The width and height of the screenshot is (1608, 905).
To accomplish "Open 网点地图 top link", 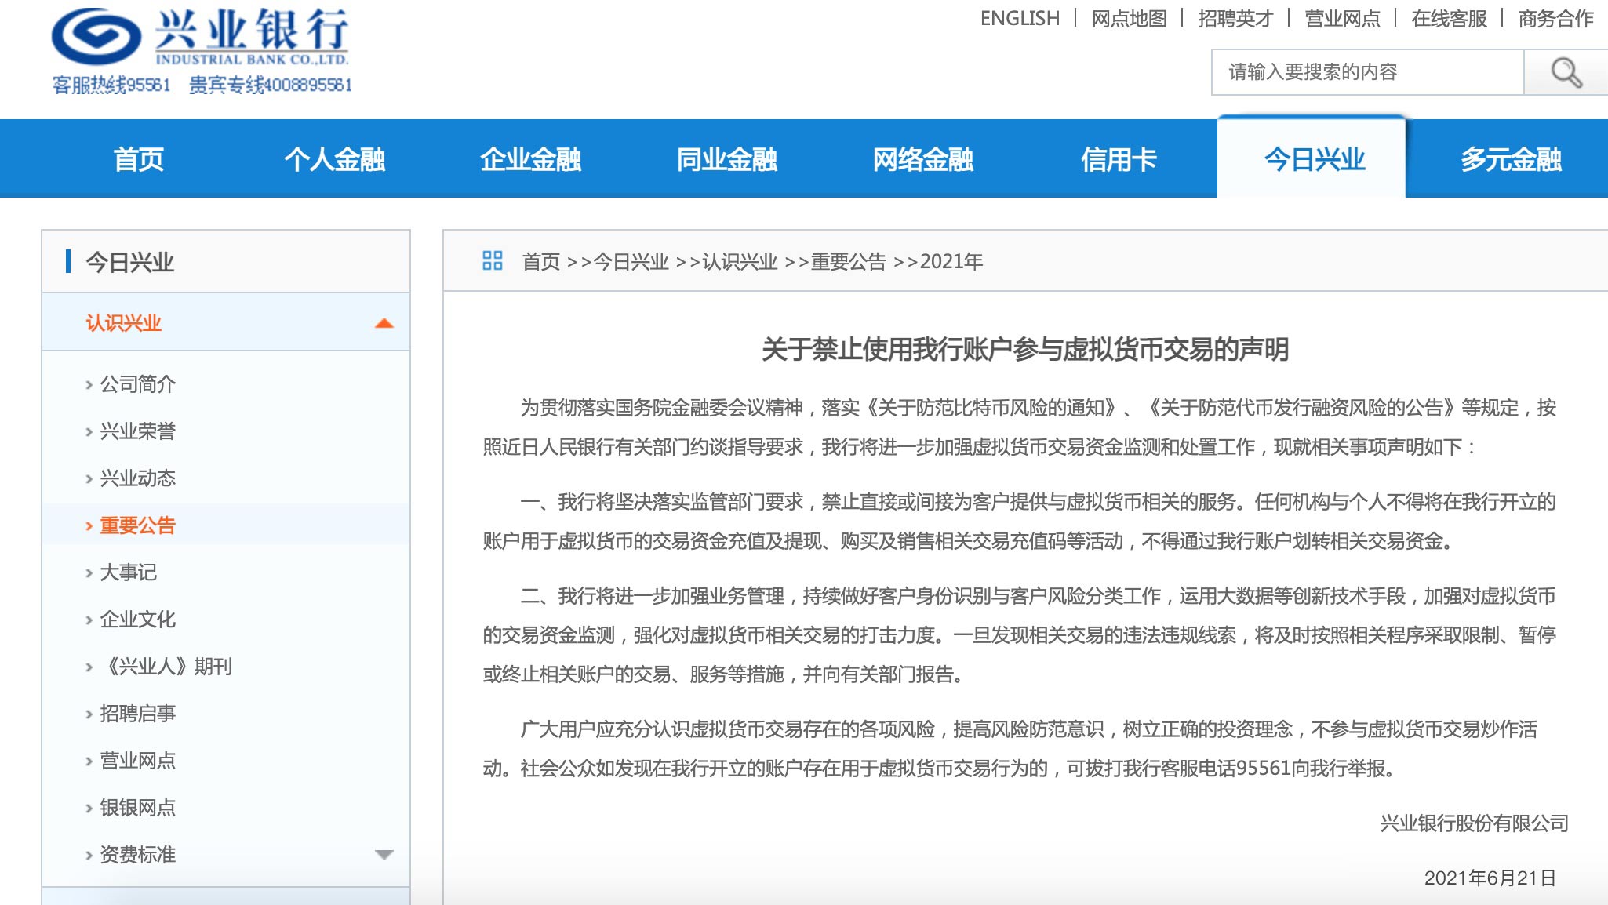I will pyautogui.click(x=1129, y=18).
